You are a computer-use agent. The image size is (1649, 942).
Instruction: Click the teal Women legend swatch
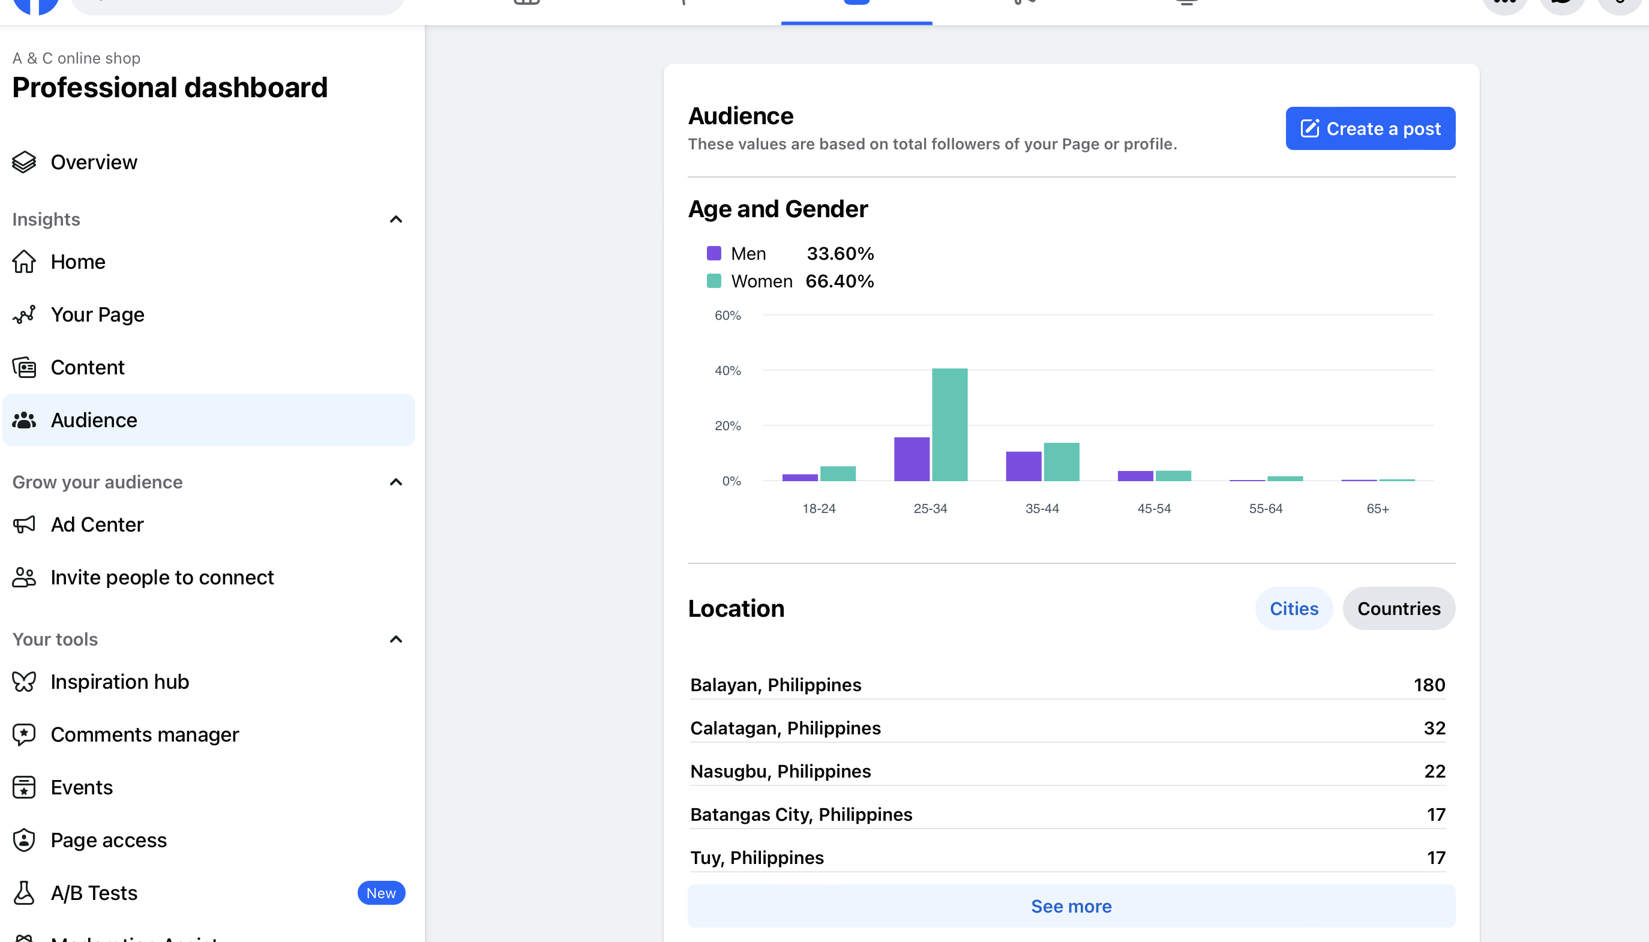[x=713, y=281]
